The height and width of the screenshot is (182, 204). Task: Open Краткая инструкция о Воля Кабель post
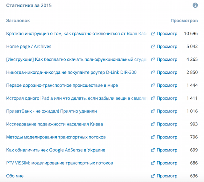point(76,33)
